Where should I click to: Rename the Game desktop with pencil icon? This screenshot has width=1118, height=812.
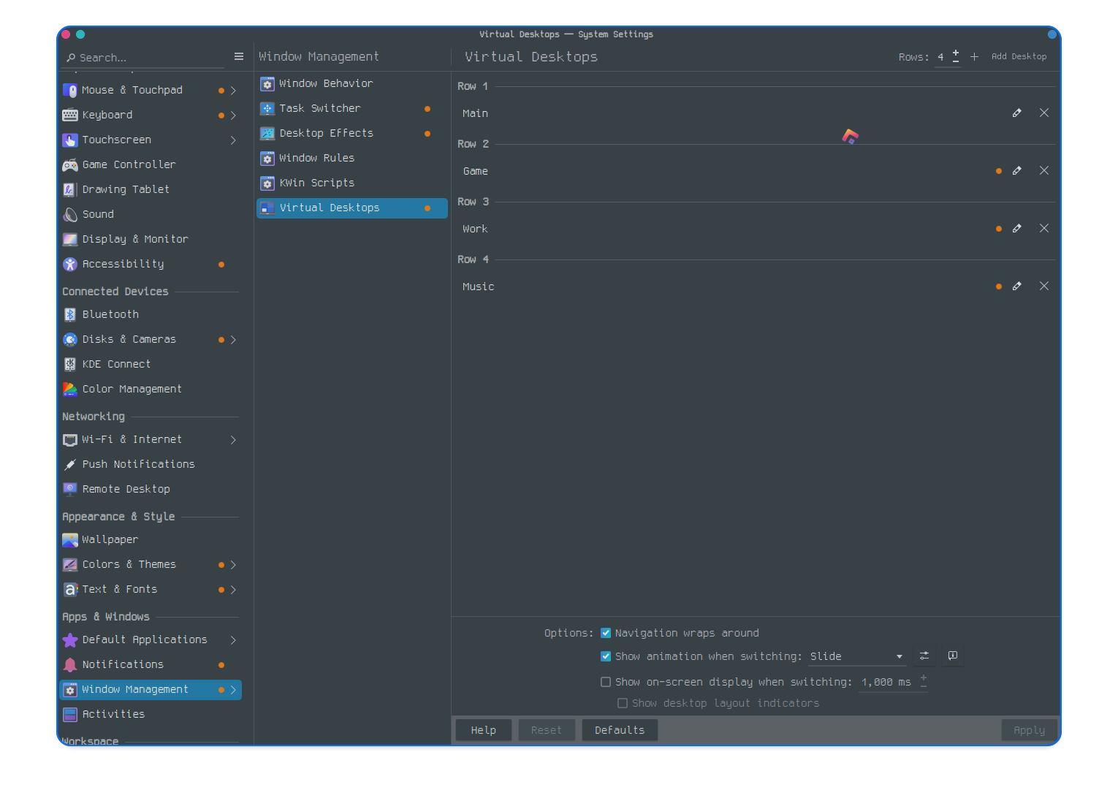[1016, 170]
